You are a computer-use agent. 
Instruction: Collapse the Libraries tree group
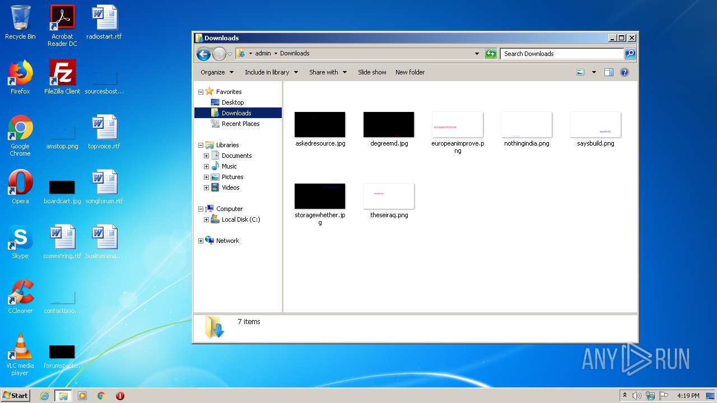coord(201,145)
